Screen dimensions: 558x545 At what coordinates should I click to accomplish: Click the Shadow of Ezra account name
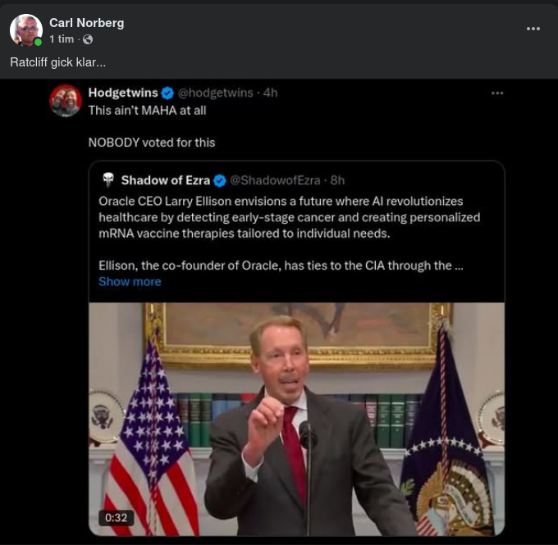click(166, 180)
